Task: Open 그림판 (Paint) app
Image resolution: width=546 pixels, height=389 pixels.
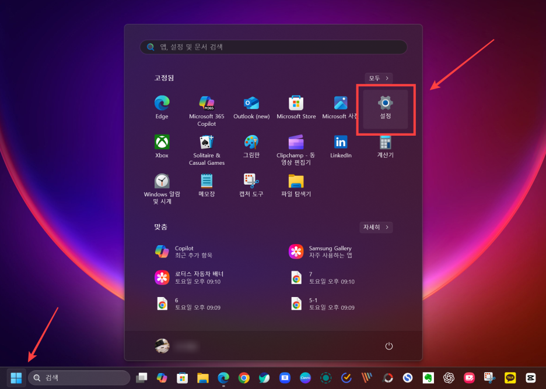Action: pos(251,146)
